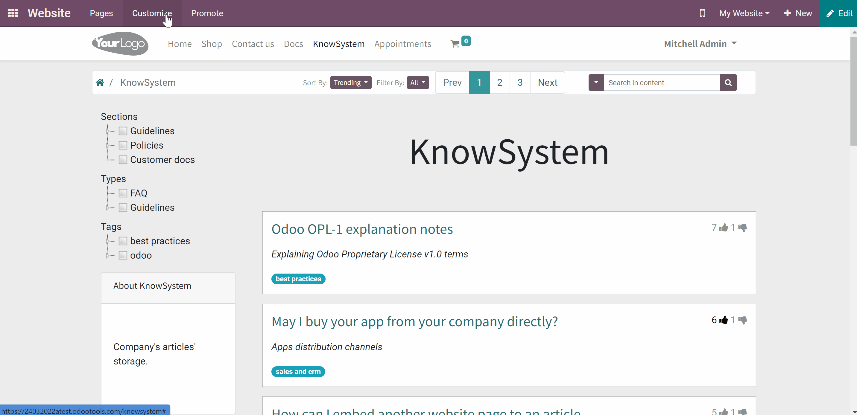Check the Policies section checkbox

123,145
